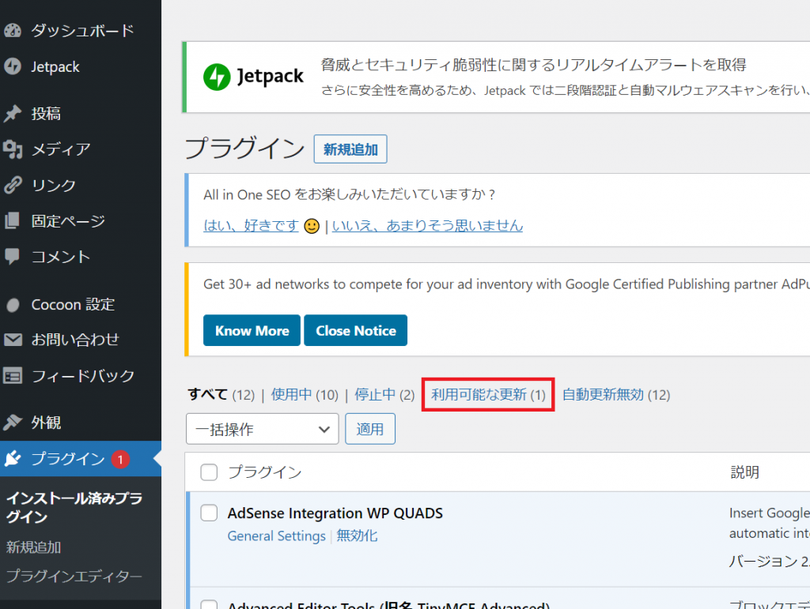Open the 外観 menu
810x609 pixels.
tap(46, 423)
